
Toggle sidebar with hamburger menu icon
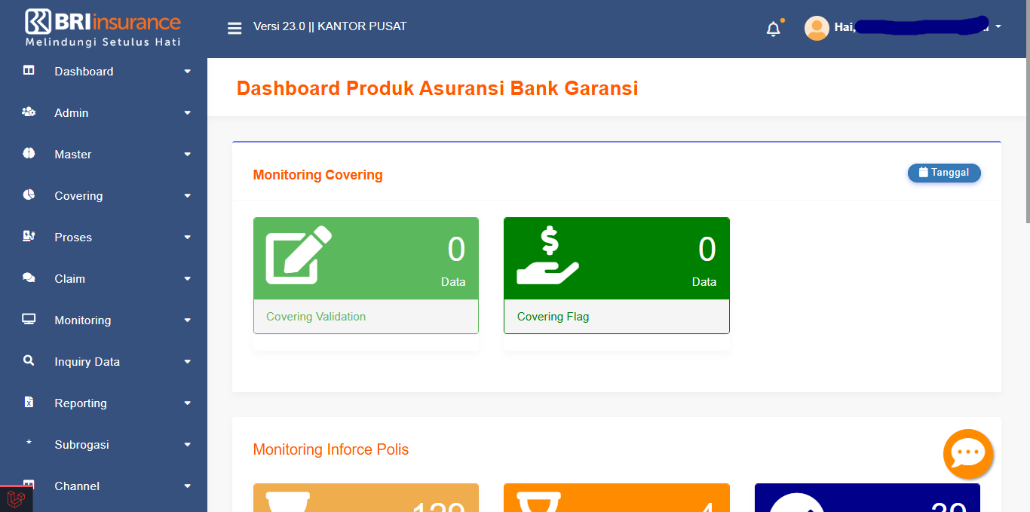235,29
